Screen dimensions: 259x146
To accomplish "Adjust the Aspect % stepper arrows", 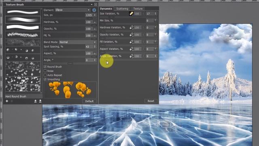I will (95, 54).
